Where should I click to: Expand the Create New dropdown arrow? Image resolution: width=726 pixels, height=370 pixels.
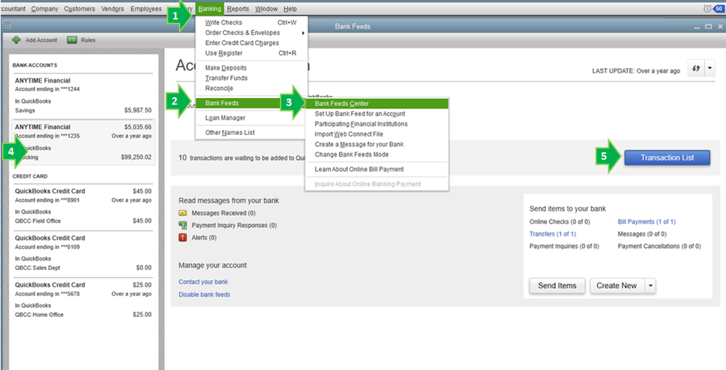coord(650,286)
